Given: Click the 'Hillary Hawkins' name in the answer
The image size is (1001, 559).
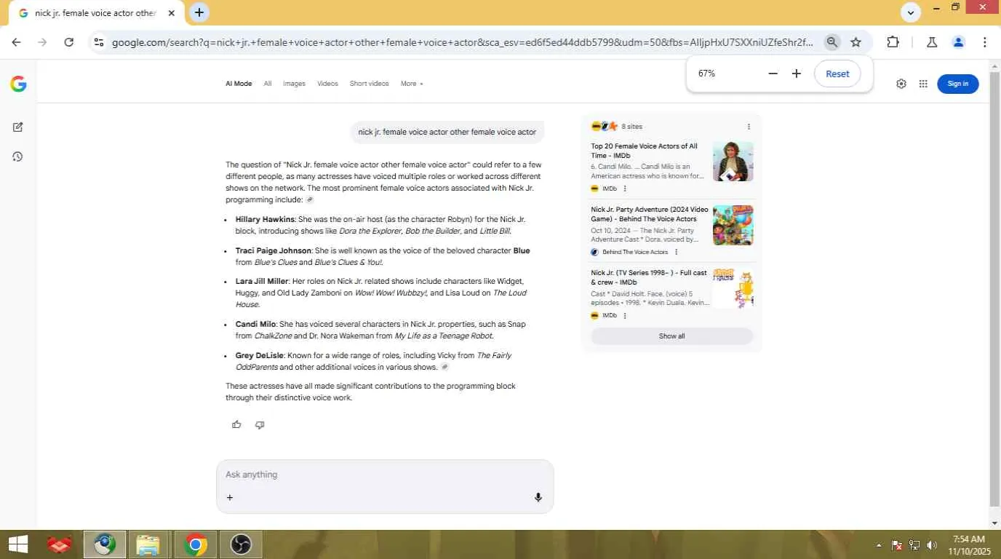Looking at the screenshot, I should click(265, 219).
